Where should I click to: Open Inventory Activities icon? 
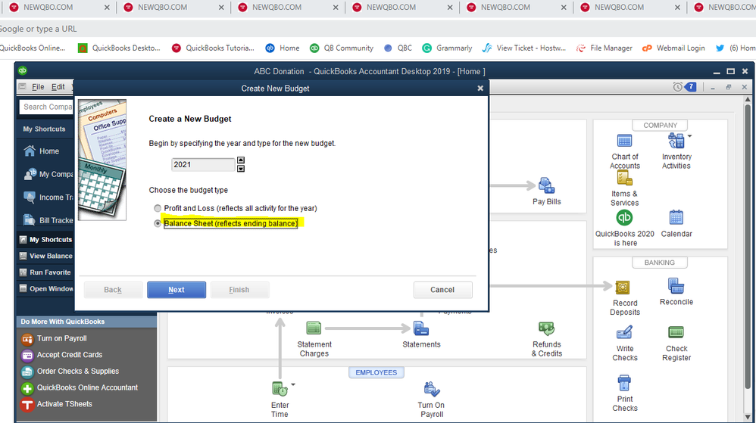click(x=676, y=141)
